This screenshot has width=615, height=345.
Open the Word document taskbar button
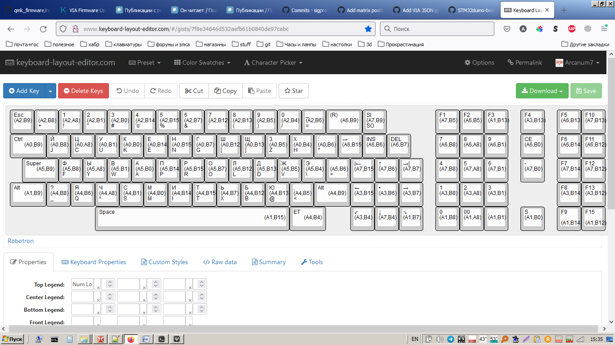pos(146,339)
